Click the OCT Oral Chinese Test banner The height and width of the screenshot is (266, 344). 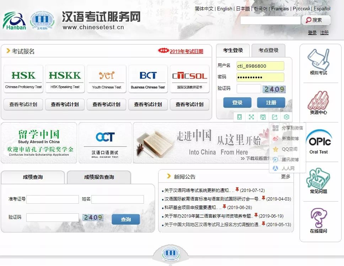point(105,143)
